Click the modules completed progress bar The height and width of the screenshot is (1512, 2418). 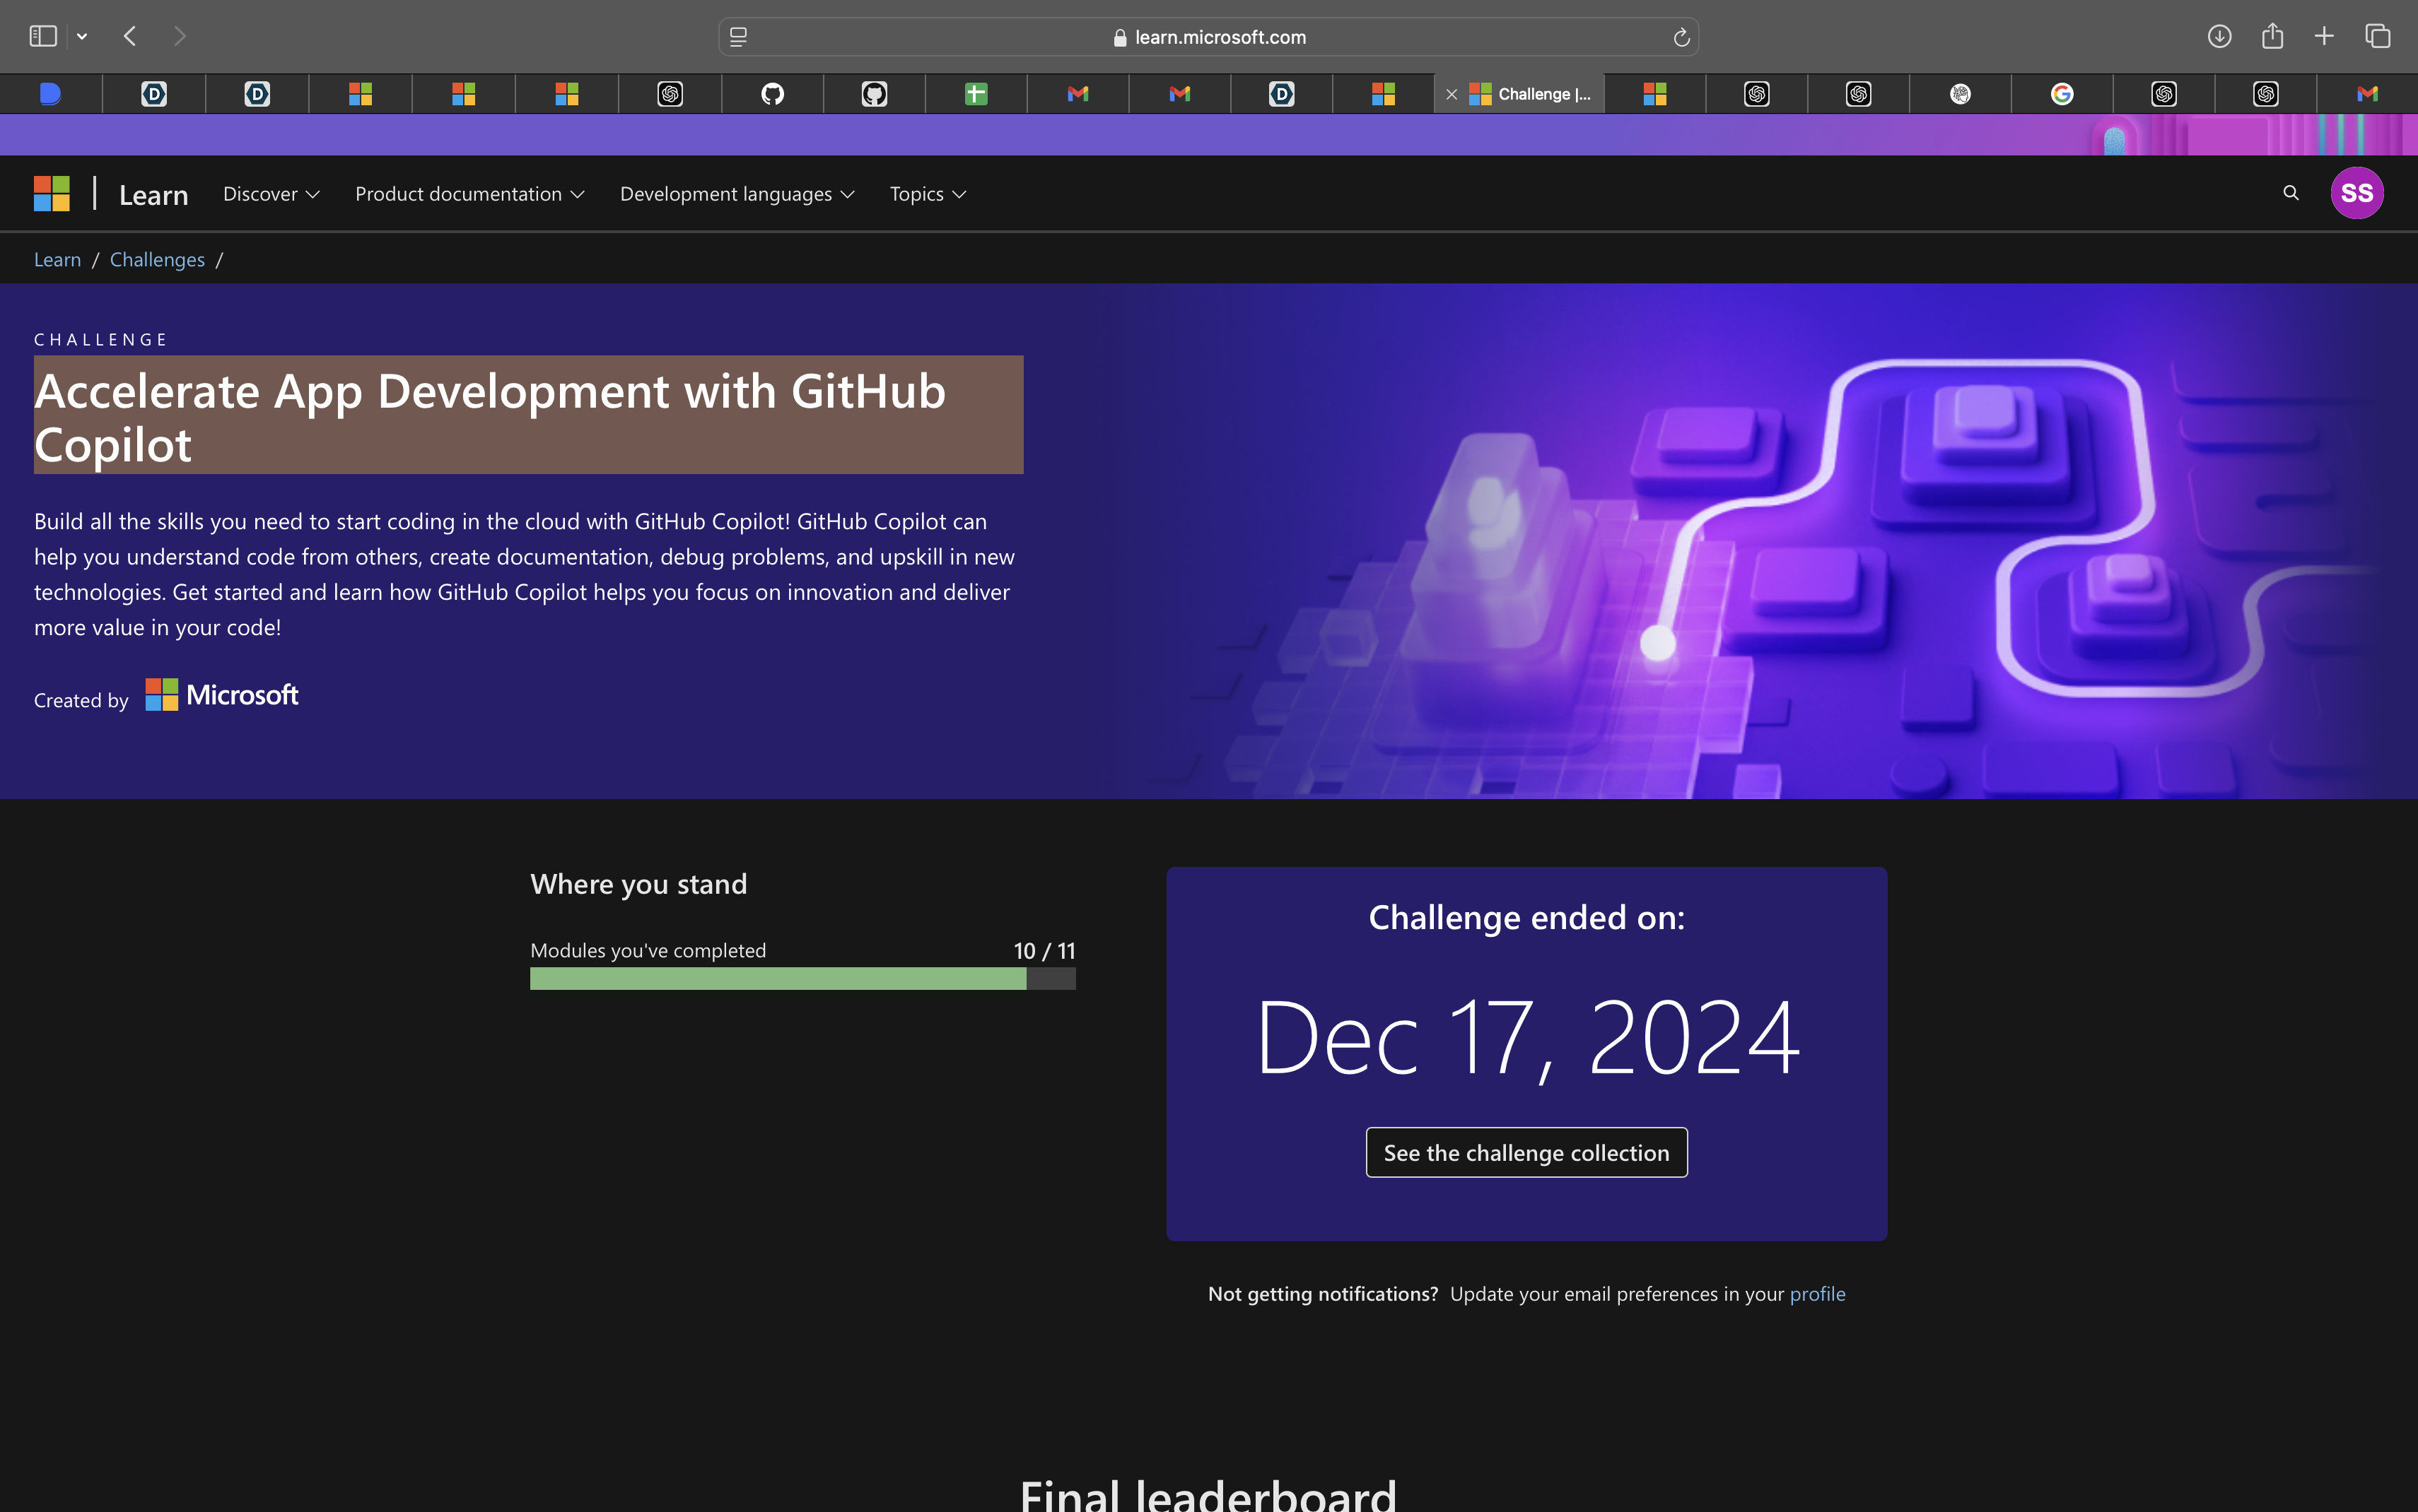[x=802, y=979]
